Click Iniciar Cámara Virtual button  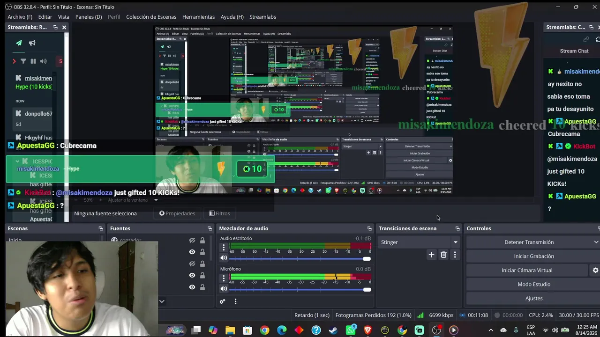click(x=527, y=270)
